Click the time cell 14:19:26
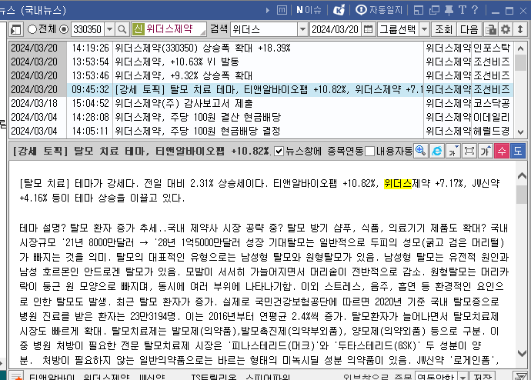This screenshot has width=531, height=380. pos(90,48)
